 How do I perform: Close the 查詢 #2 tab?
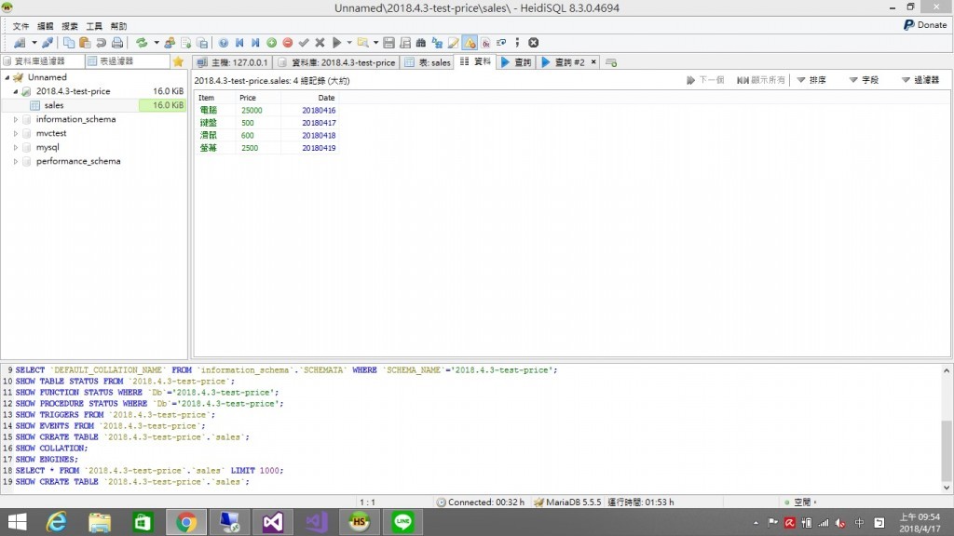[593, 62]
